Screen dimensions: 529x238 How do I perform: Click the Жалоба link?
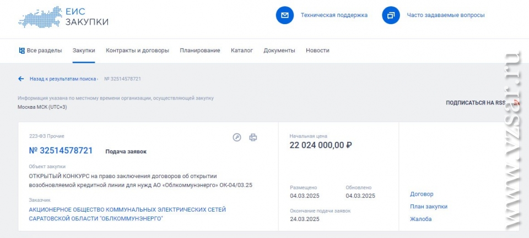(x=420, y=219)
